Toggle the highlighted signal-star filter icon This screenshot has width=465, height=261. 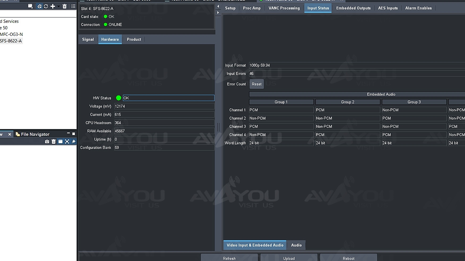pos(39,6)
